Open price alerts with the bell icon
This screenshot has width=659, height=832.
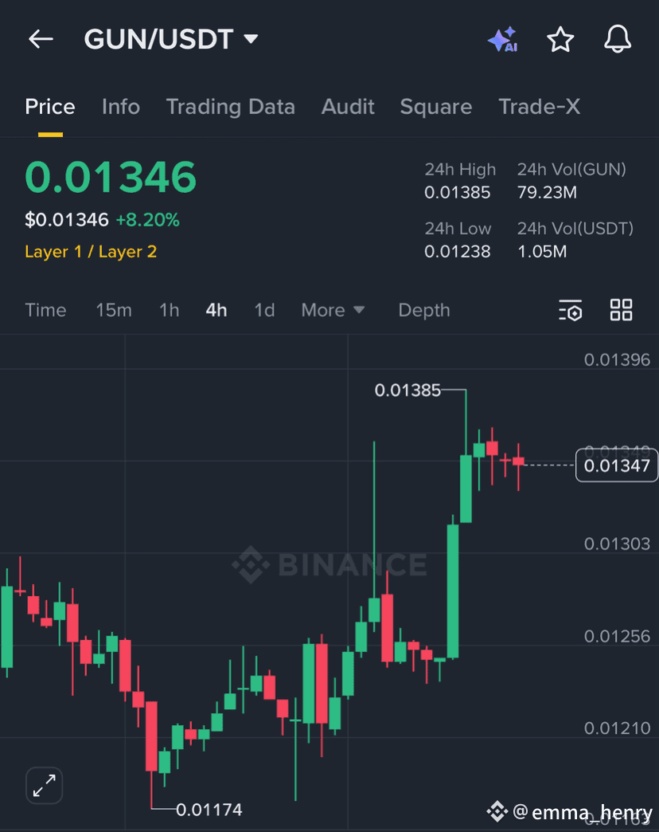[618, 39]
